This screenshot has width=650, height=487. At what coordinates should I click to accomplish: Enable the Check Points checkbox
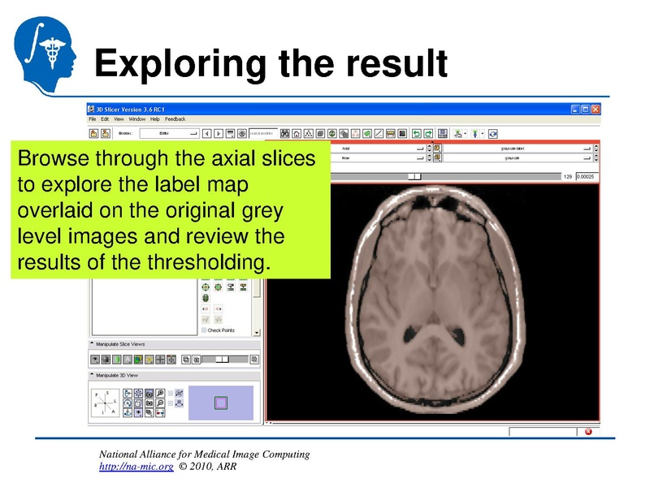pos(203,330)
